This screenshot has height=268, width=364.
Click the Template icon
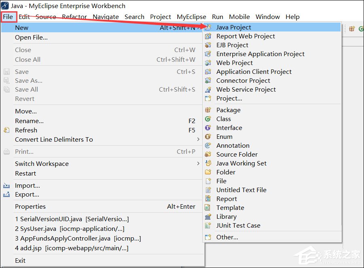tap(207, 207)
